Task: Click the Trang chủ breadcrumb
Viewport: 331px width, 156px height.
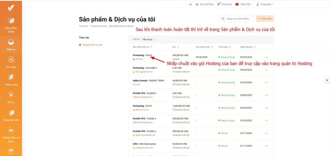Action: coord(83,26)
